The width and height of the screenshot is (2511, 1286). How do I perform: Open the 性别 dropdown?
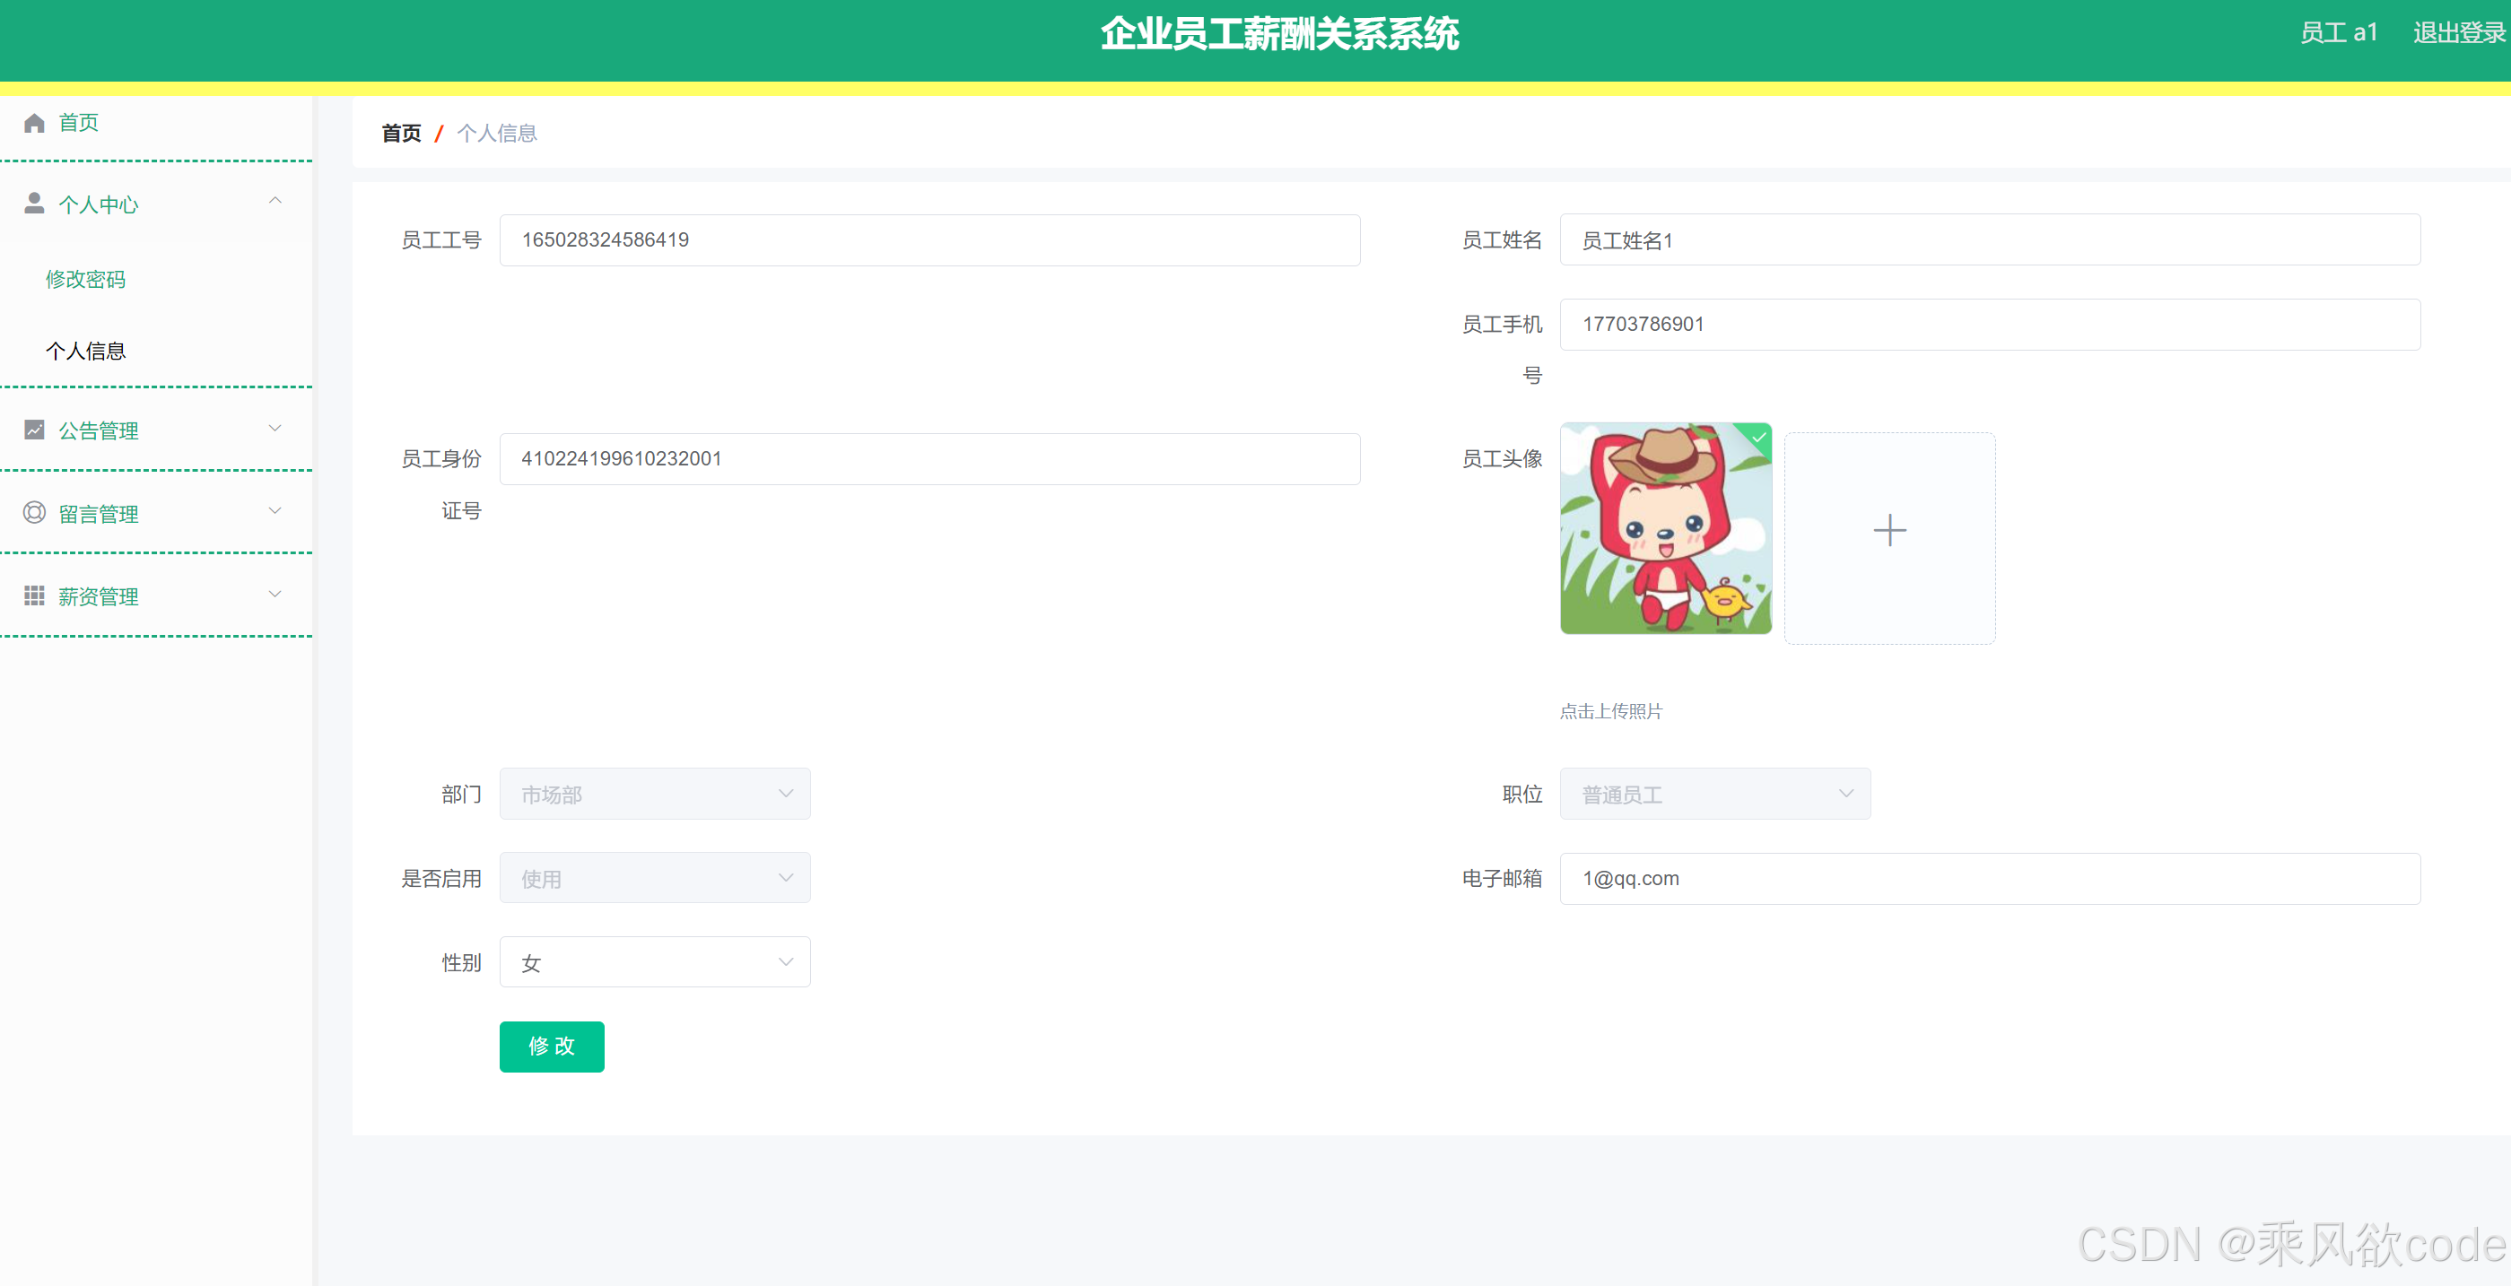click(654, 962)
